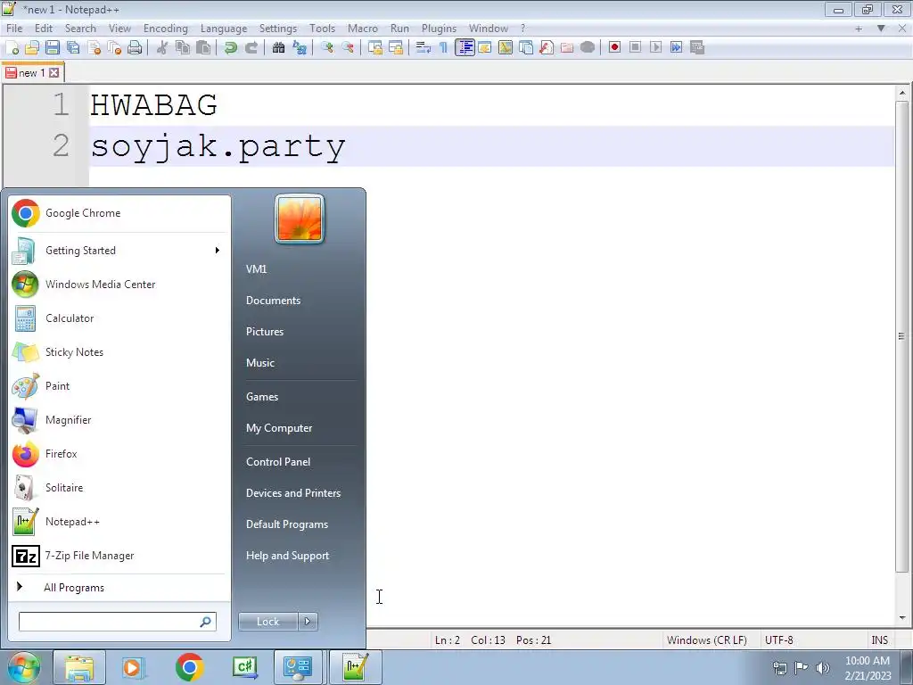Click the Print toolbar icon
Screen dimensions: 913x685
[x=135, y=48]
